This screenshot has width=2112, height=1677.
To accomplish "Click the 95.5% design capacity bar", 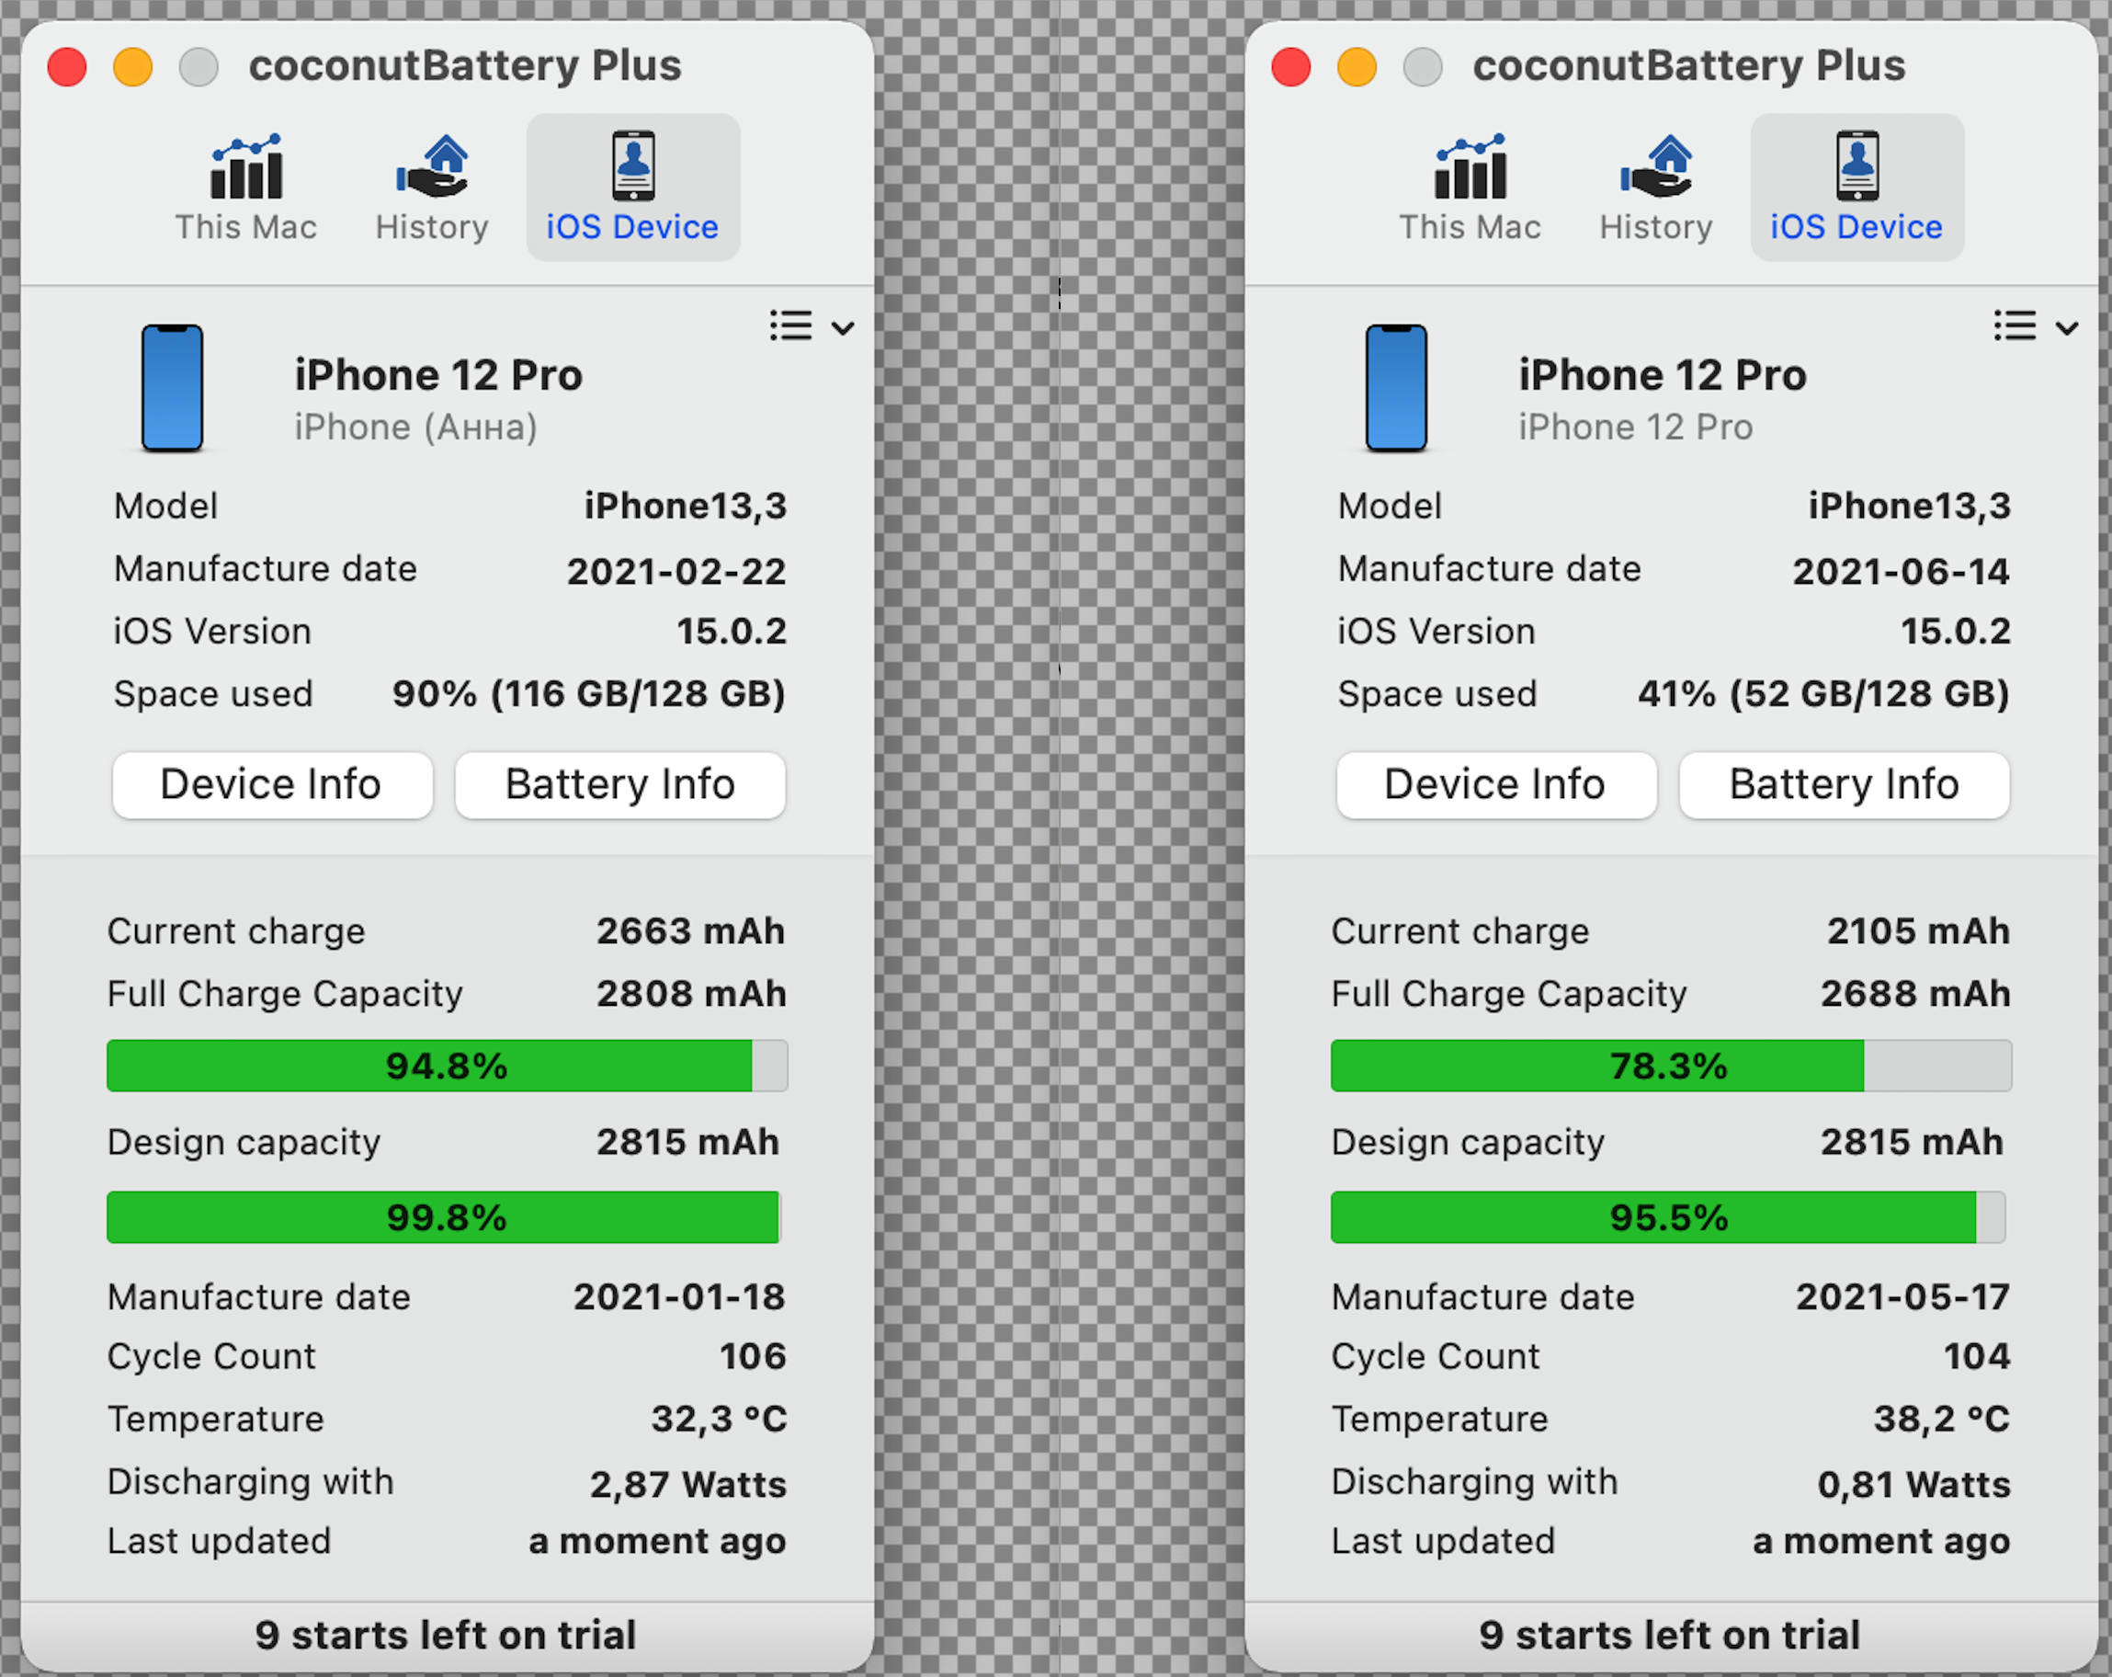I will click(x=1667, y=1217).
